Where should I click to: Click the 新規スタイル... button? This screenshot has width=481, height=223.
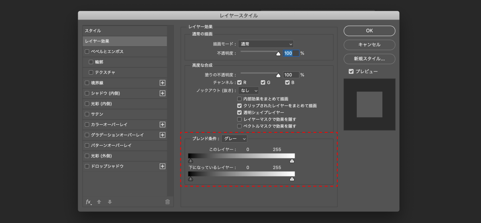[369, 59]
